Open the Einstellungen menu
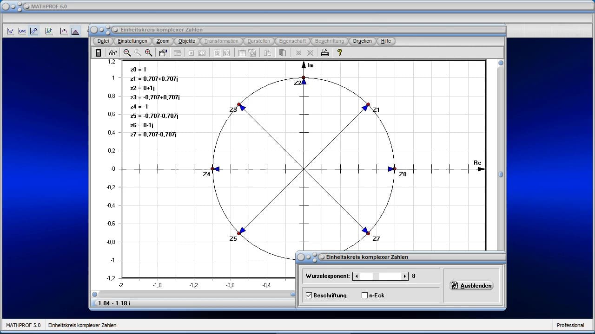 pyautogui.click(x=132, y=41)
